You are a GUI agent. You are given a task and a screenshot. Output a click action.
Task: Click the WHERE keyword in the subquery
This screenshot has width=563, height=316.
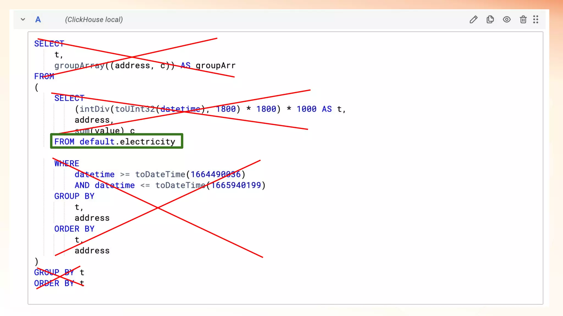coord(67,163)
